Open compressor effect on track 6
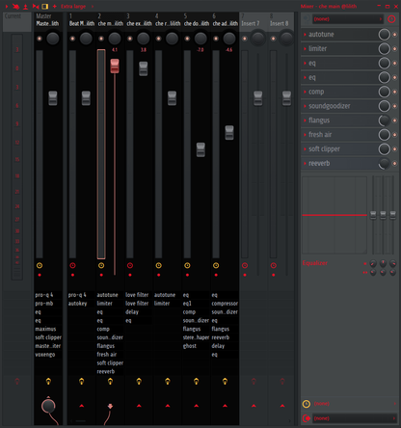The image size is (401, 428). (225, 304)
